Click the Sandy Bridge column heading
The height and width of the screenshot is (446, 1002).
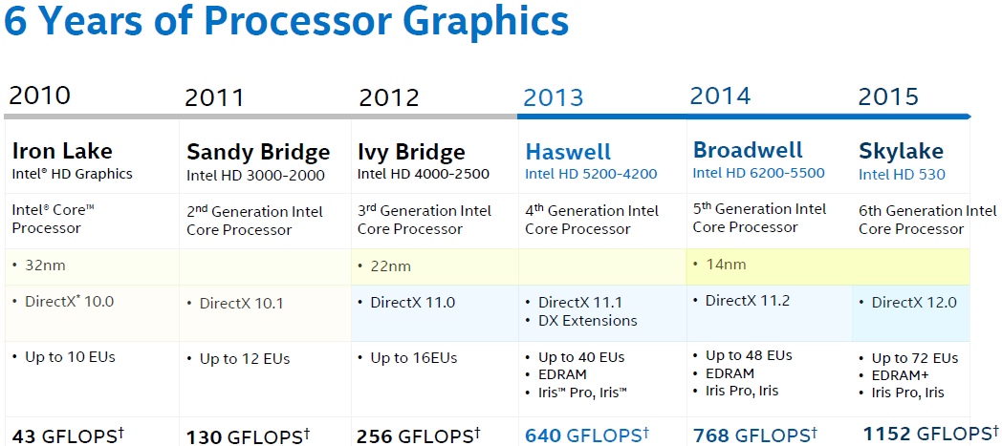coord(258,152)
